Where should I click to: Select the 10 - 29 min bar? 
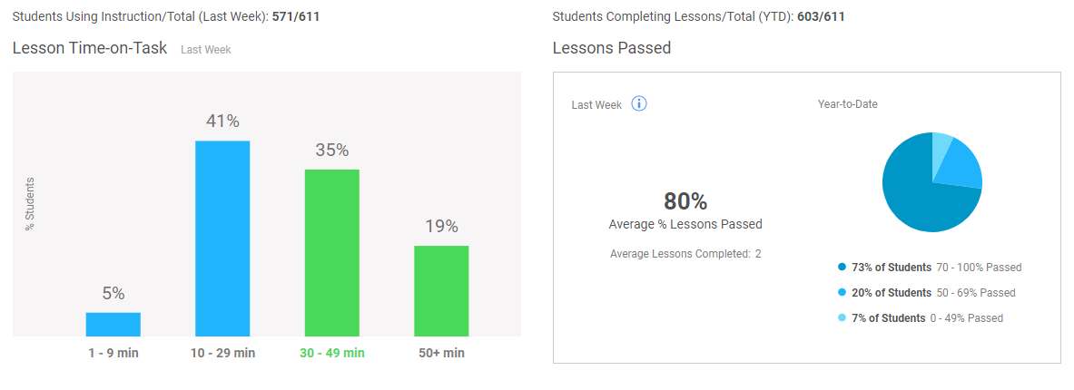click(222, 239)
